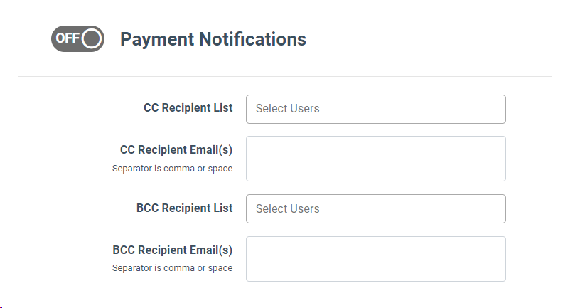The height and width of the screenshot is (308, 580).
Task: Click the OFF text on the toggle
Action: (x=67, y=38)
